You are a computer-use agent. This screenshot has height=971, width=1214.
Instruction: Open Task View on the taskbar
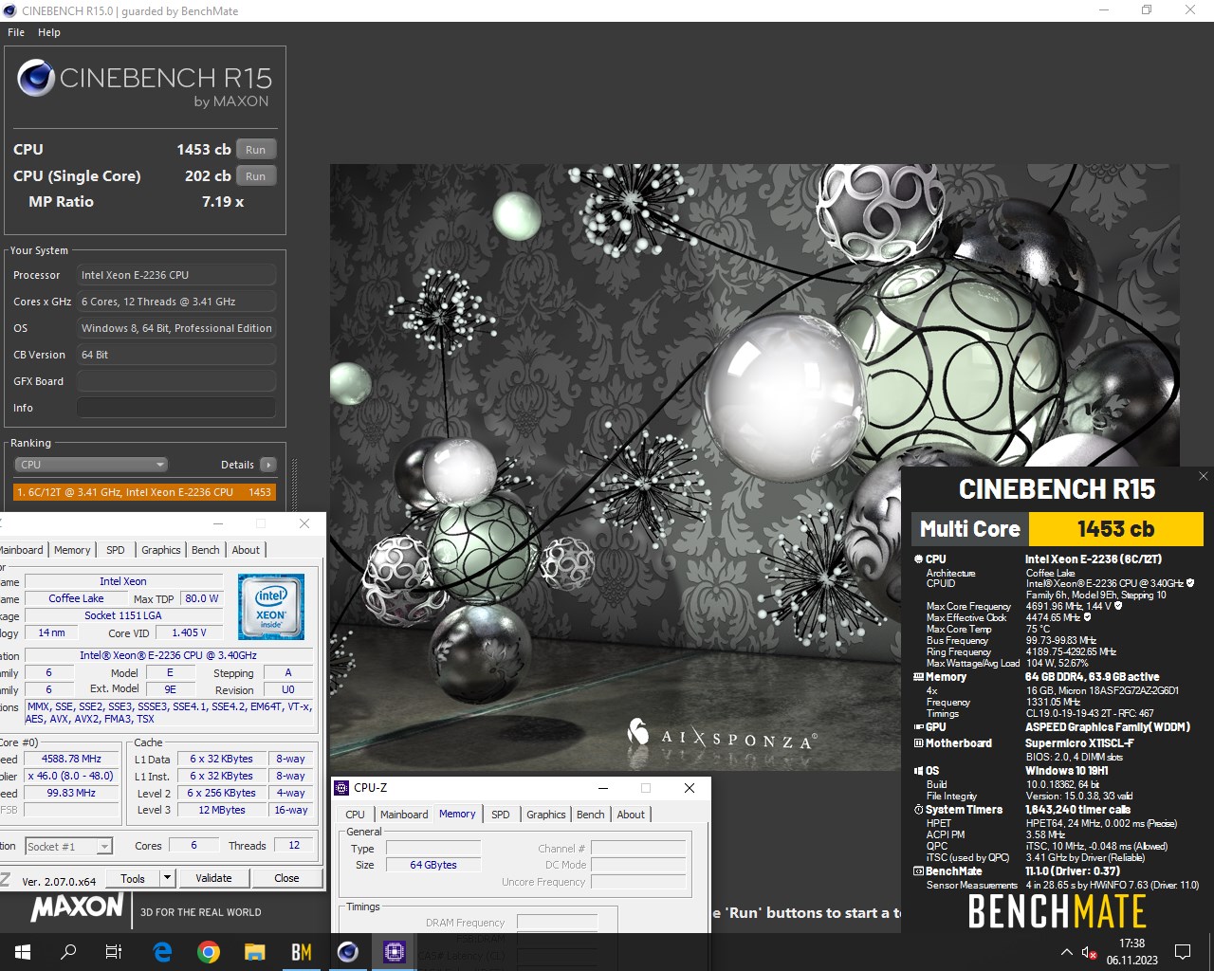(114, 952)
